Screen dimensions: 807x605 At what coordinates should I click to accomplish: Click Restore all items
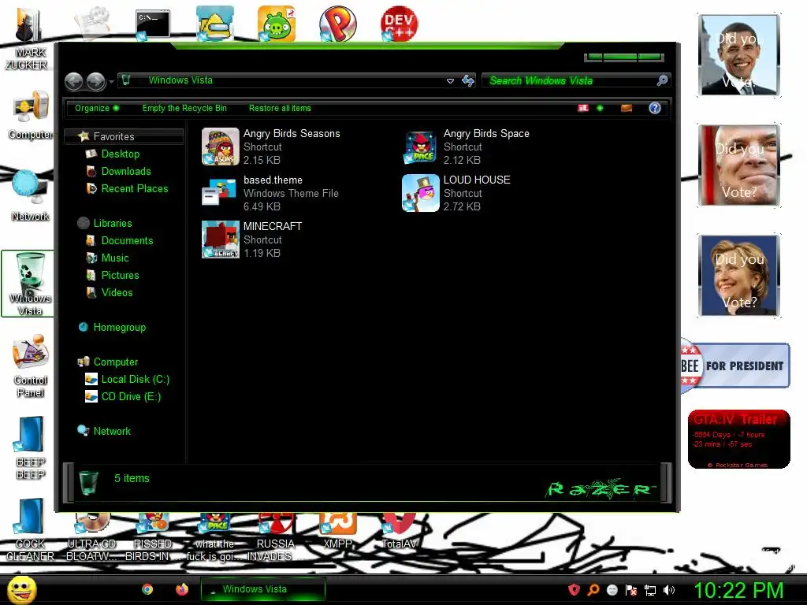click(x=280, y=108)
